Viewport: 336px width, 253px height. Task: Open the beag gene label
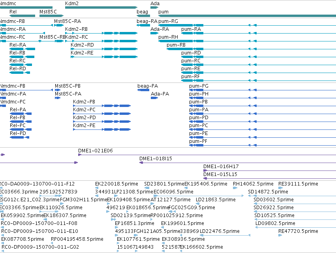pos(142,12)
